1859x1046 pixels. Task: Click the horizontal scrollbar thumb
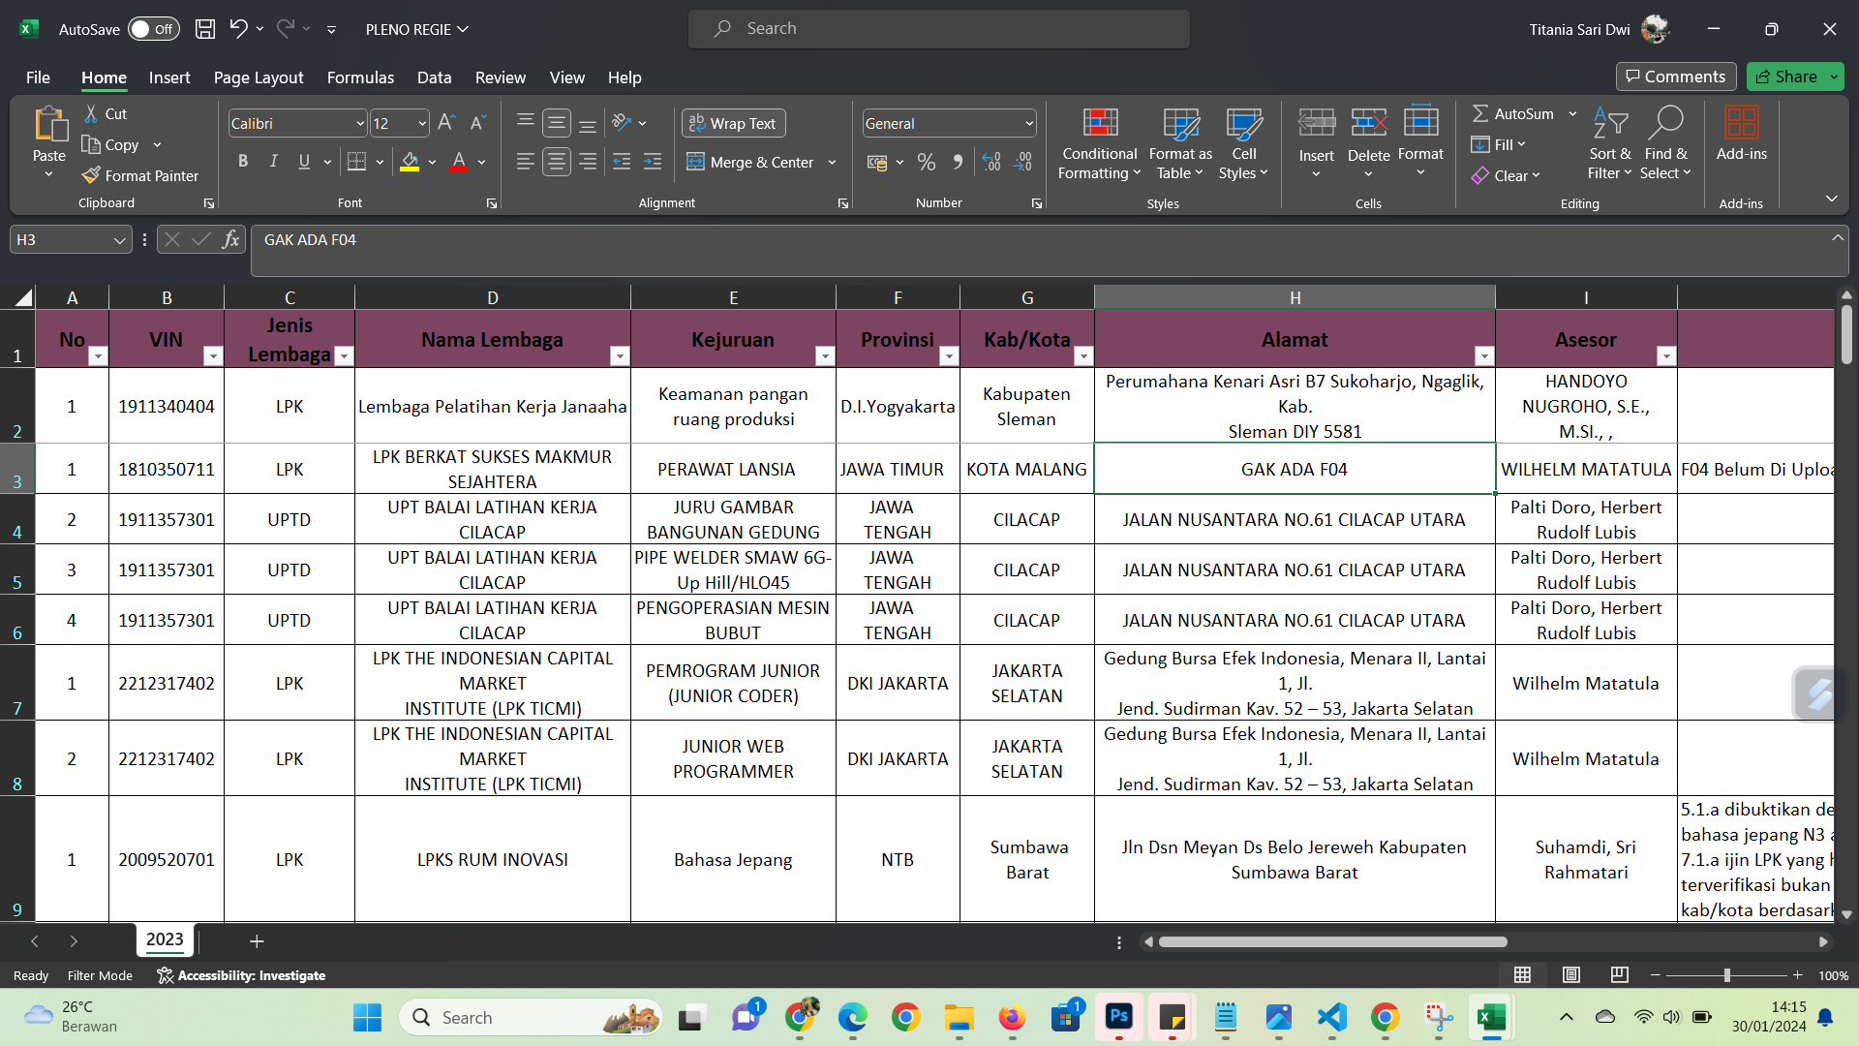point(1332,941)
